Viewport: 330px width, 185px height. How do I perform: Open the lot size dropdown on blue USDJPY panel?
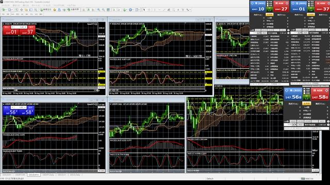(x=25, y=107)
